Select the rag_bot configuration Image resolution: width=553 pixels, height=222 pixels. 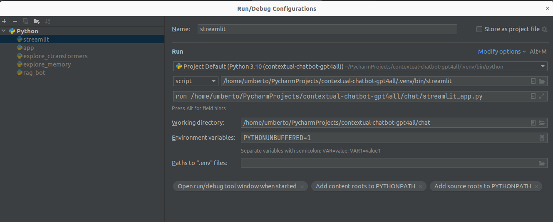(x=34, y=73)
